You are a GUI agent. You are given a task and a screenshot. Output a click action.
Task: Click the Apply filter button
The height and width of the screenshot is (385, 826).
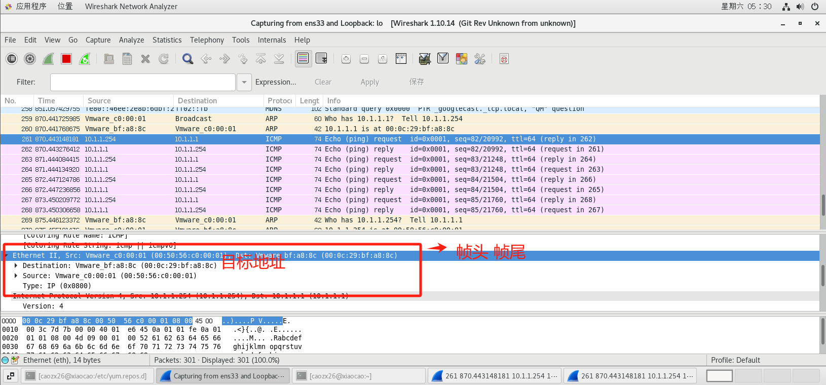[370, 82]
